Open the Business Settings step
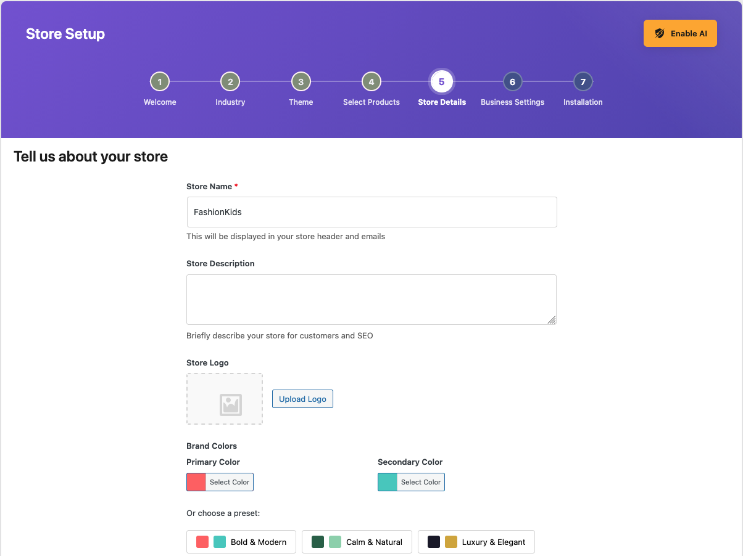This screenshot has width=743, height=556. pos(512,81)
